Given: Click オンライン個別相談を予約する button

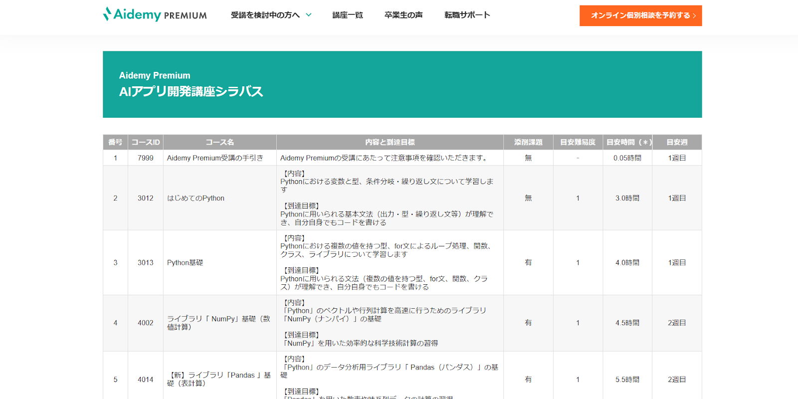Looking at the screenshot, I should [x=640, y=15].
